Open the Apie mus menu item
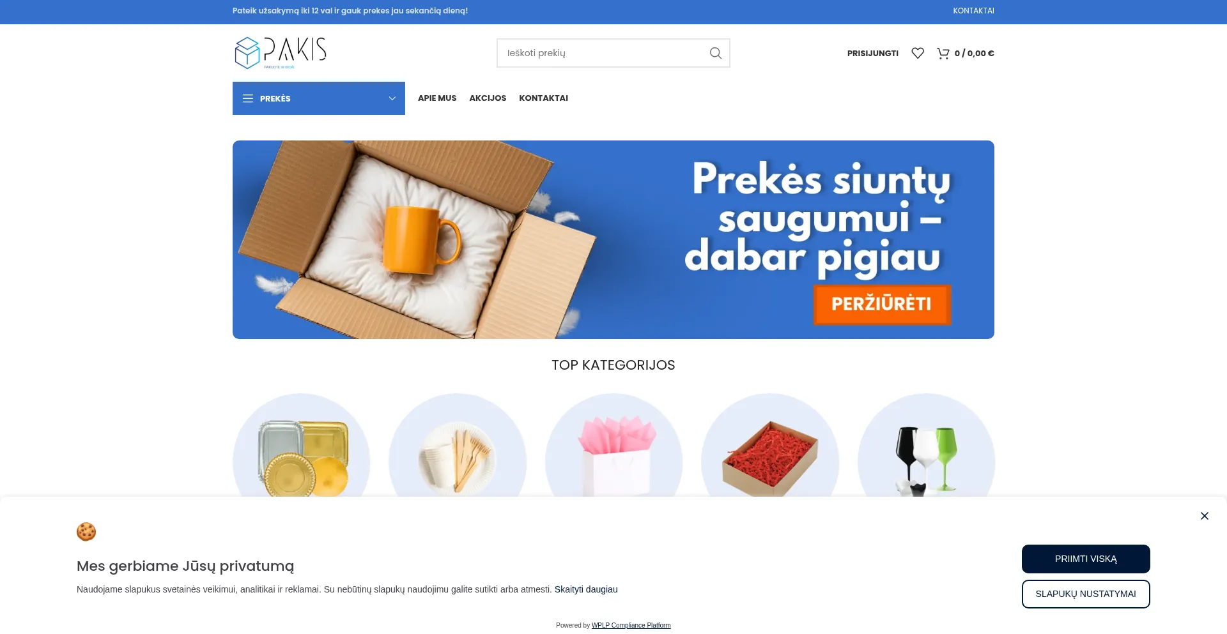This screenshot has width=1227, height=634. click(437, 98)
